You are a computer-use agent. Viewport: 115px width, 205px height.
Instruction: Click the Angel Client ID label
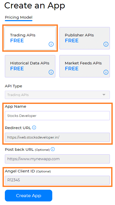pos(20,171)
